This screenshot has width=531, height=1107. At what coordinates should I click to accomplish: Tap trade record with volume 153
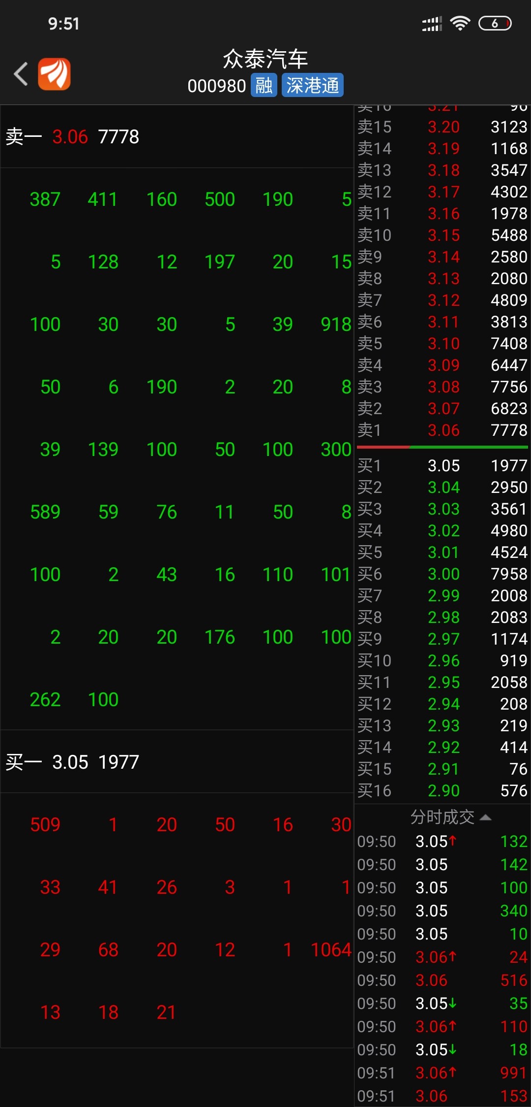(442, 1096)
